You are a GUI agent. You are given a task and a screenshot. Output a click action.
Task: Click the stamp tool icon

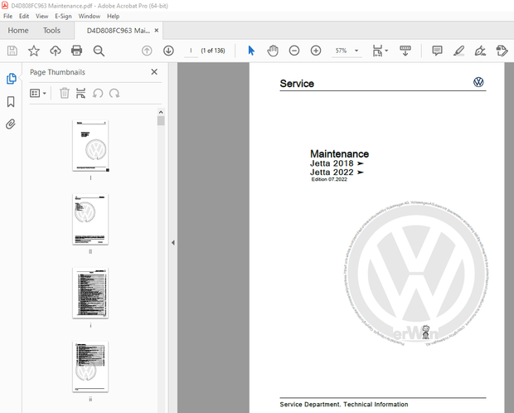(502, 51)
